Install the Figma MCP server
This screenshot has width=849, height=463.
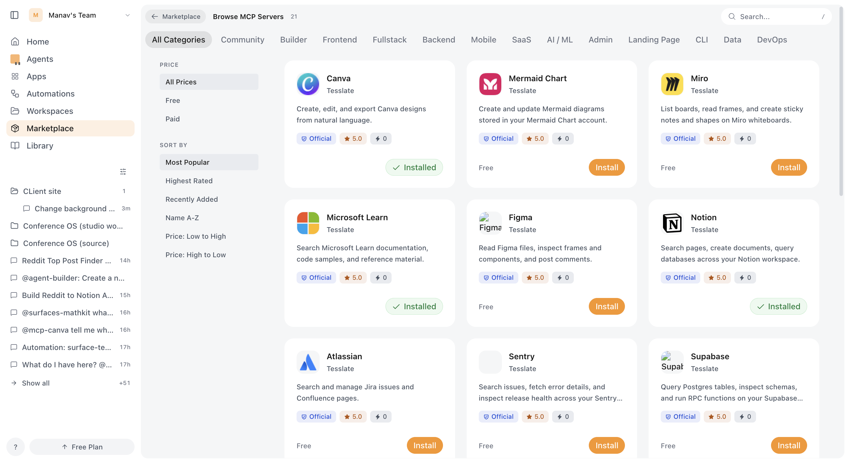[x=606, y=306]
